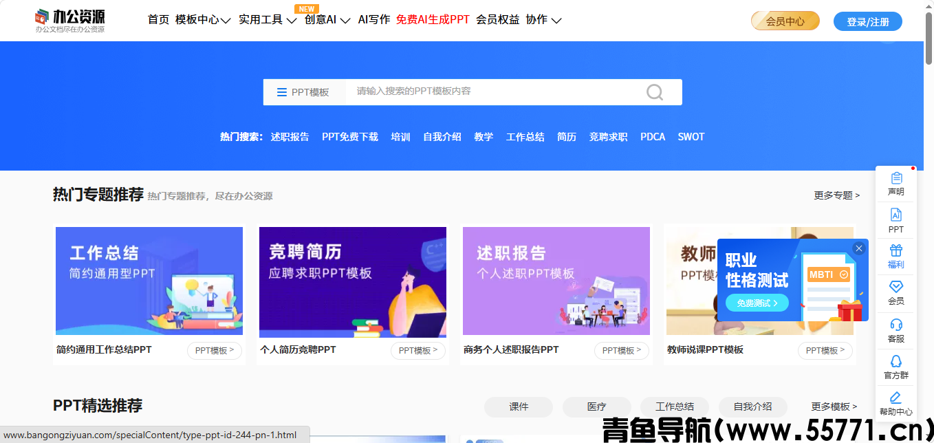Select hot search 培训
Image resolution: width=934 pixels, height=443 pixels.
(400, 137)
